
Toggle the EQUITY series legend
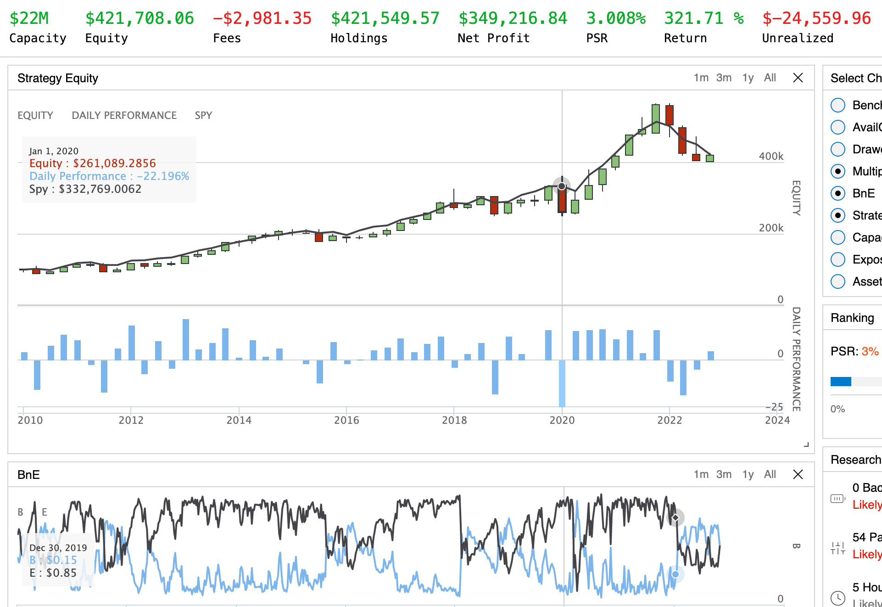[35, 115]
